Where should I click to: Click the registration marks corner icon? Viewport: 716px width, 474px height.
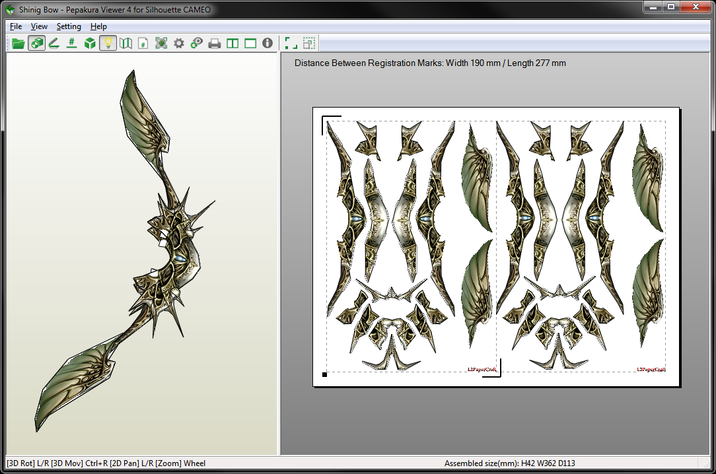pyautogui.click(x=291, y=44)
